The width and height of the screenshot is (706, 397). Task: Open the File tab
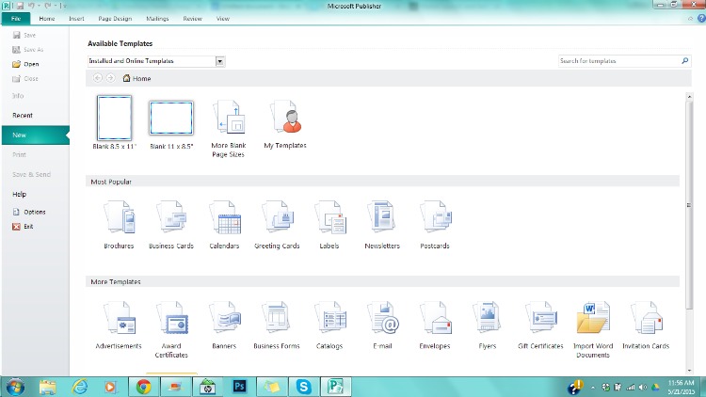(x=16, y=19)
